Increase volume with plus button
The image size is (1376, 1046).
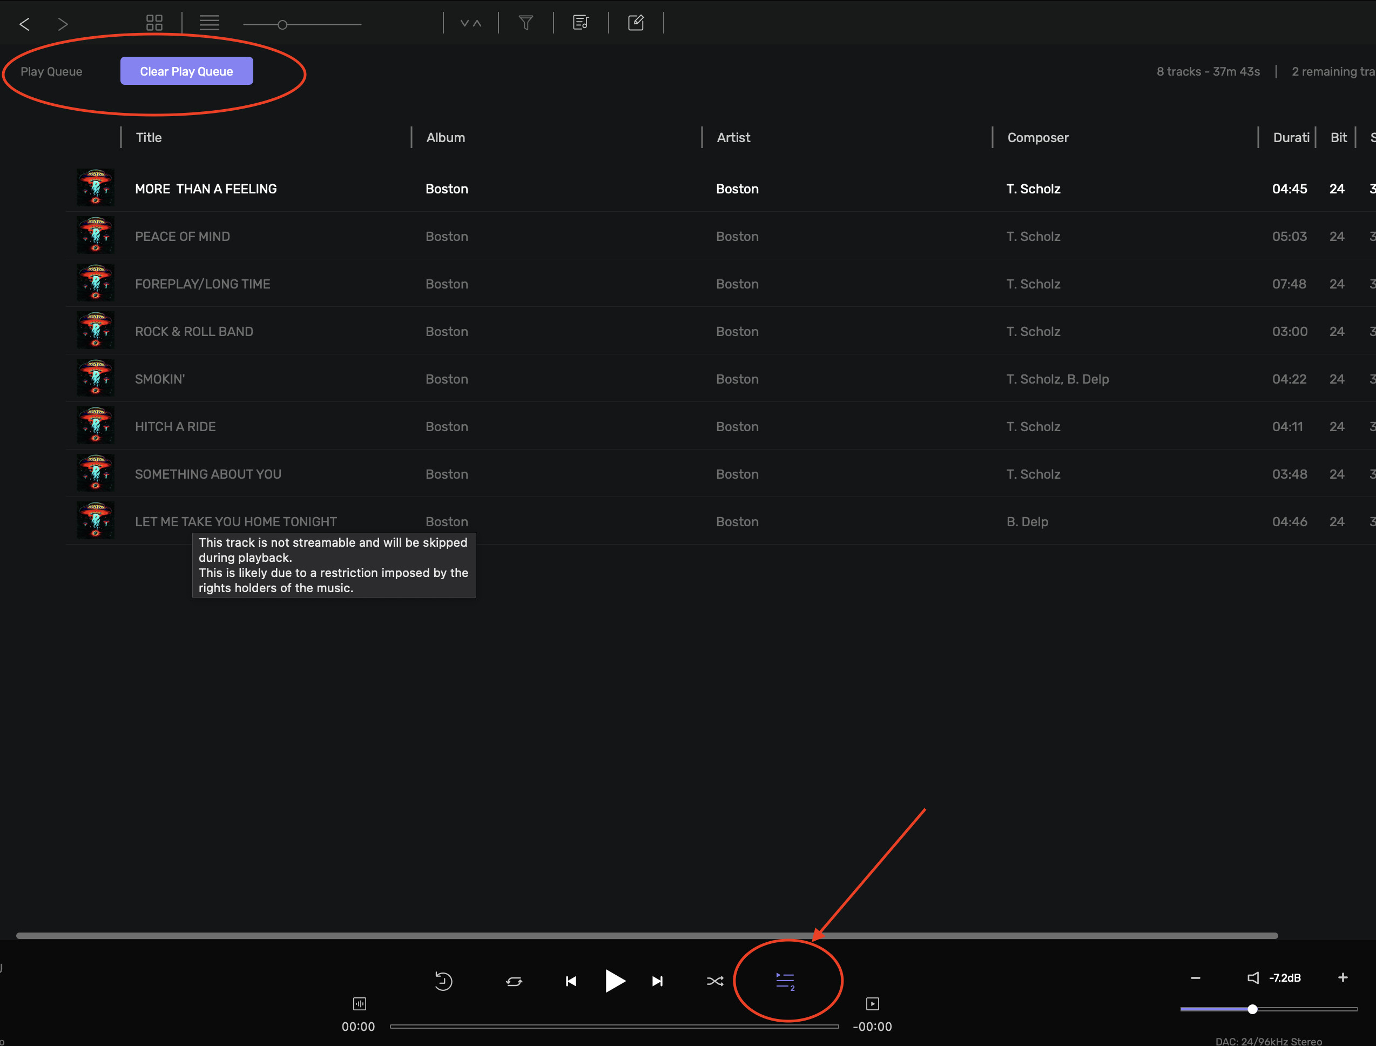(1343, 977)
